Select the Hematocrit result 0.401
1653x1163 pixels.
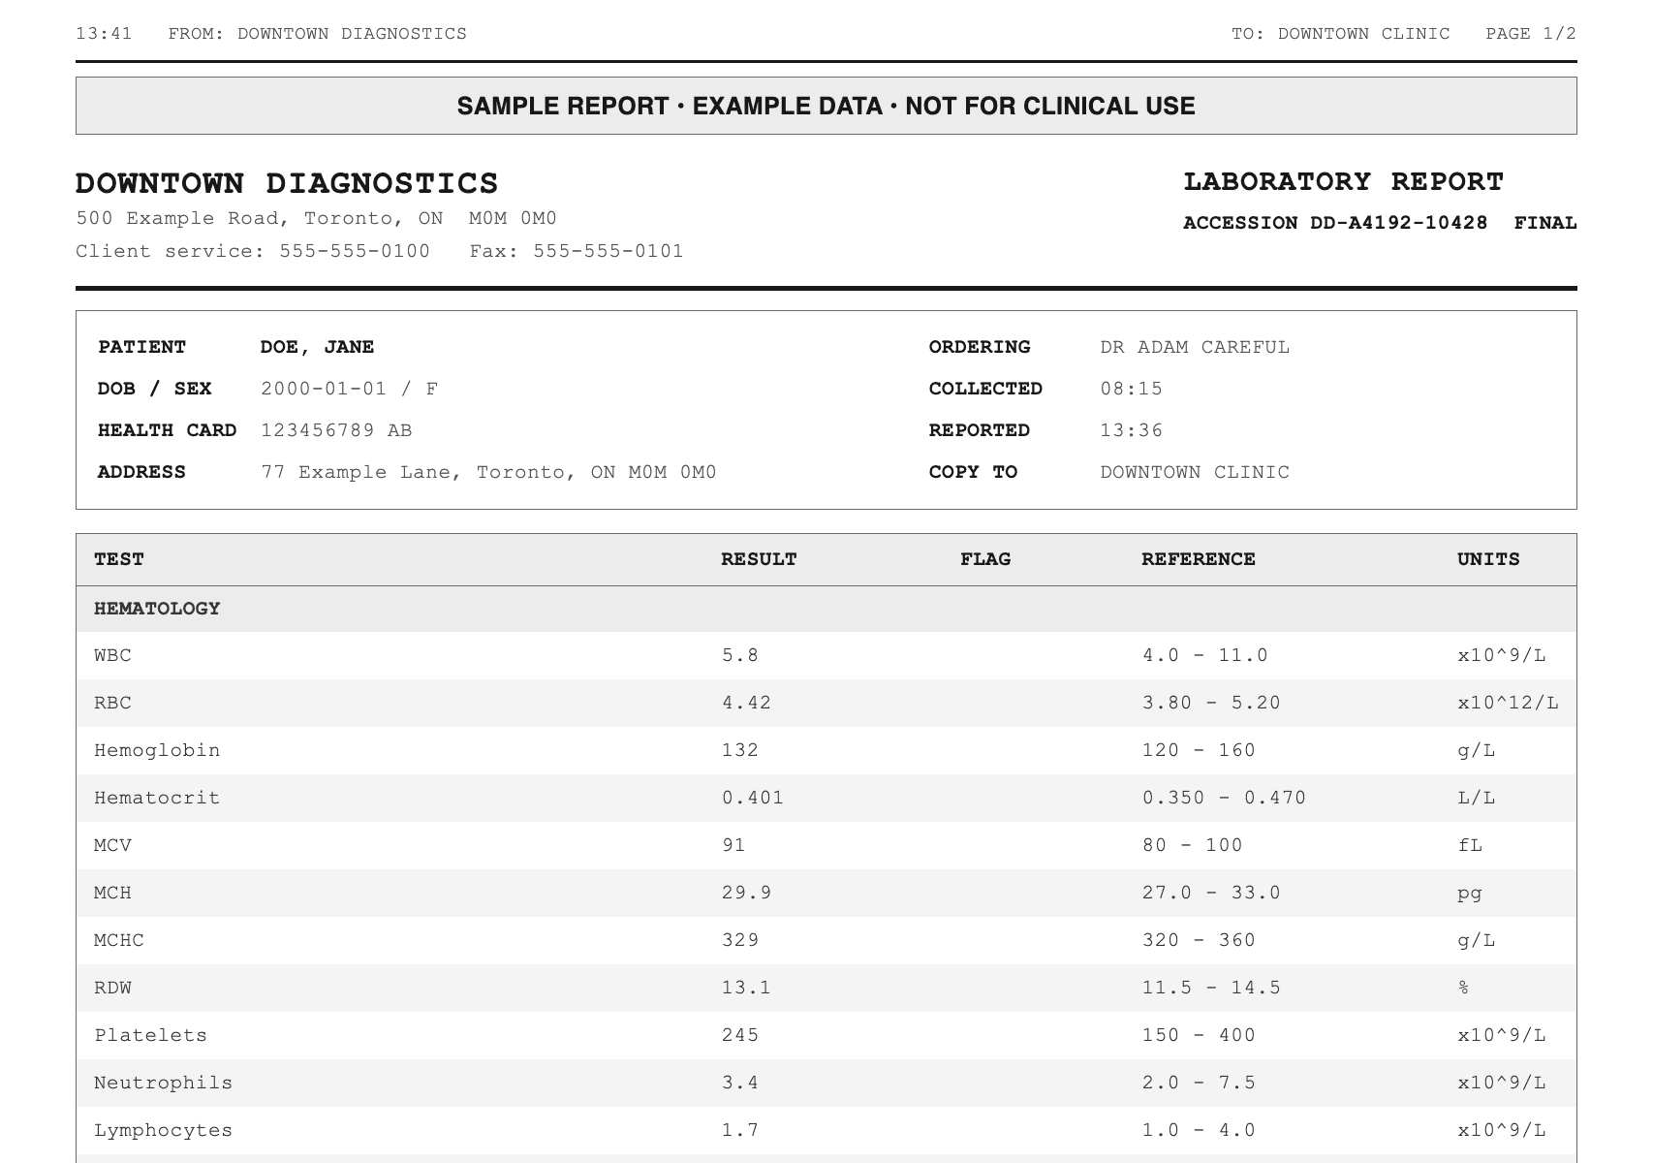click(x=753, y=798)
